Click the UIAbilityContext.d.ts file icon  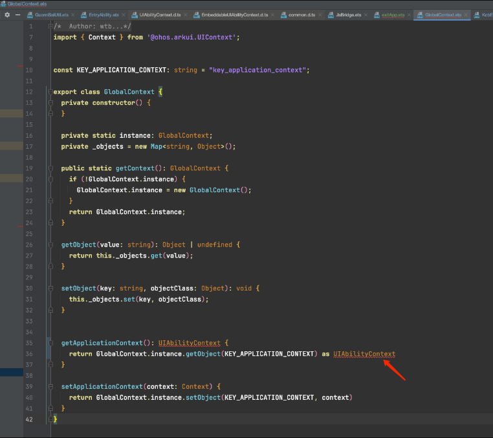pos(134,14)
